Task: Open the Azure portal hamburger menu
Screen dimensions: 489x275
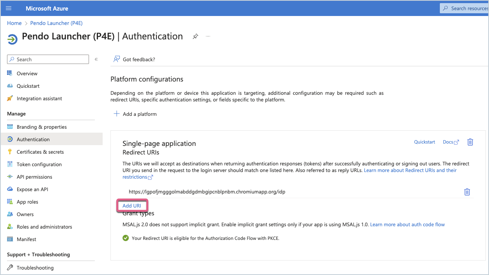Action: pos(9,8)
